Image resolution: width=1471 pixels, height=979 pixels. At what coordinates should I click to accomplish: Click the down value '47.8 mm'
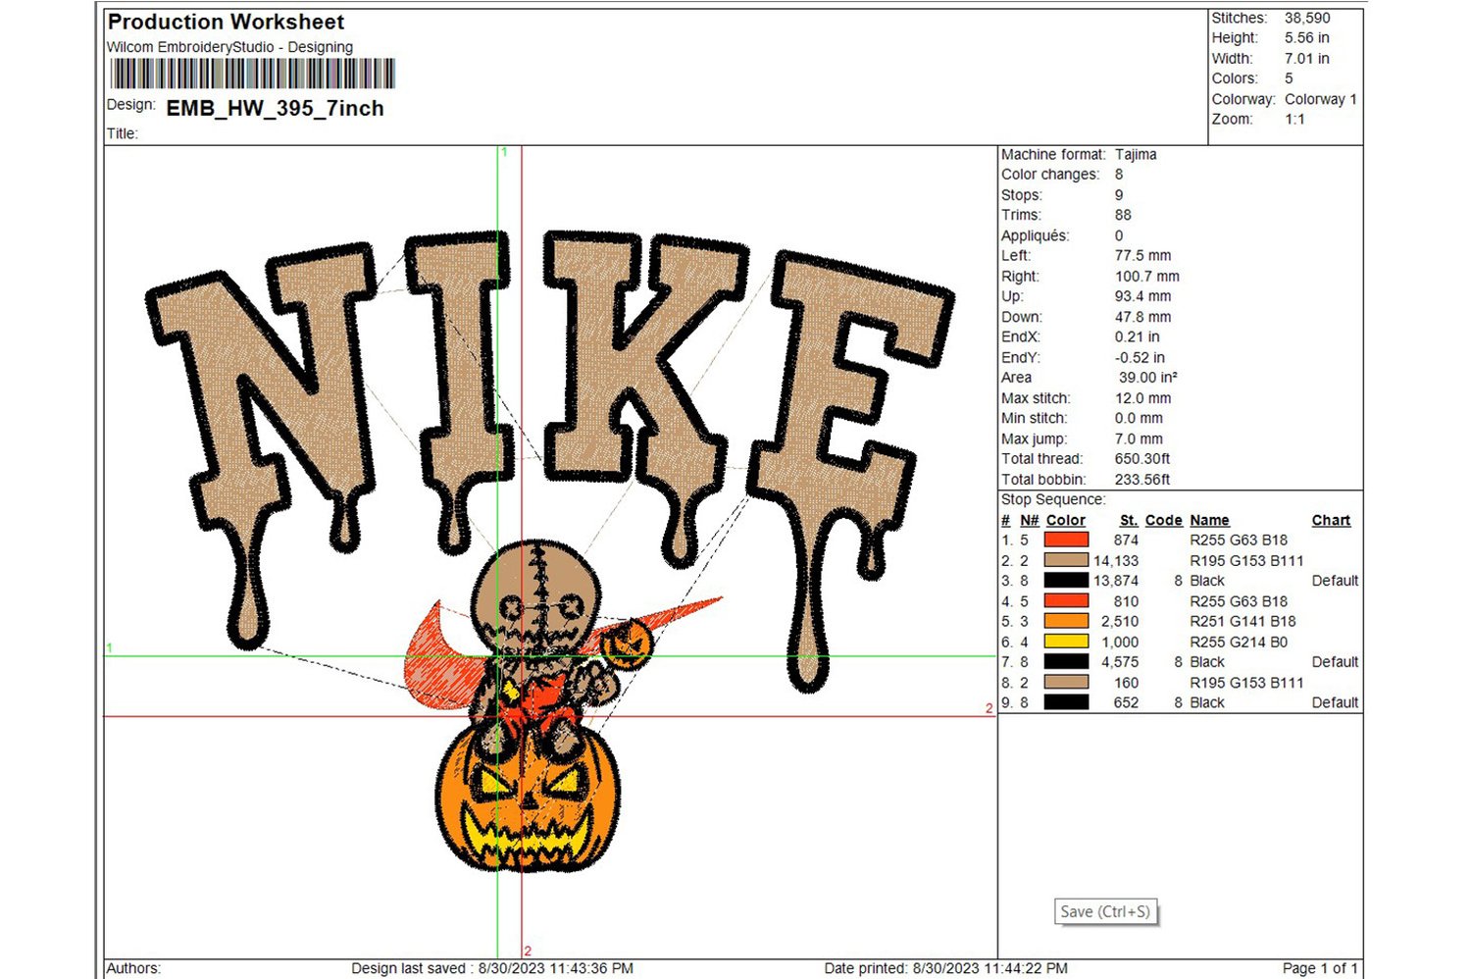(1142, 317)
